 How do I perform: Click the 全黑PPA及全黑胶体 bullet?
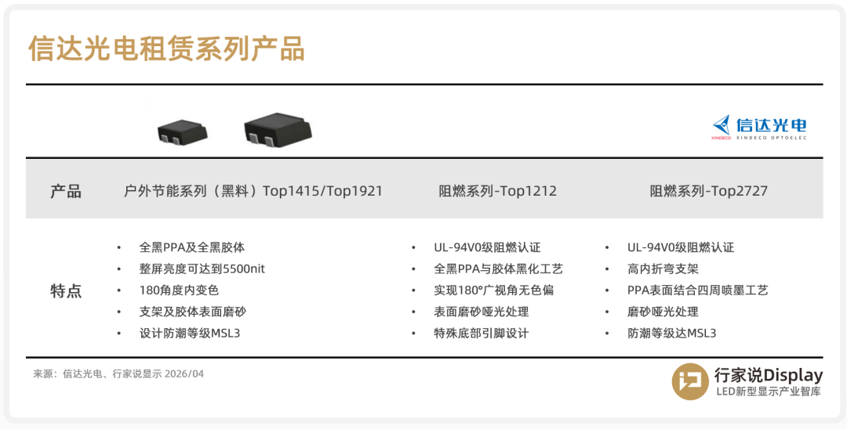pos(192,247)
